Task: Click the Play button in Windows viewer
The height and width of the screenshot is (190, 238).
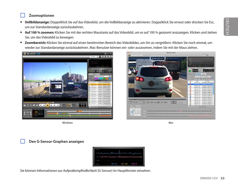Action: pyautogui.click(x=48, y=105)
